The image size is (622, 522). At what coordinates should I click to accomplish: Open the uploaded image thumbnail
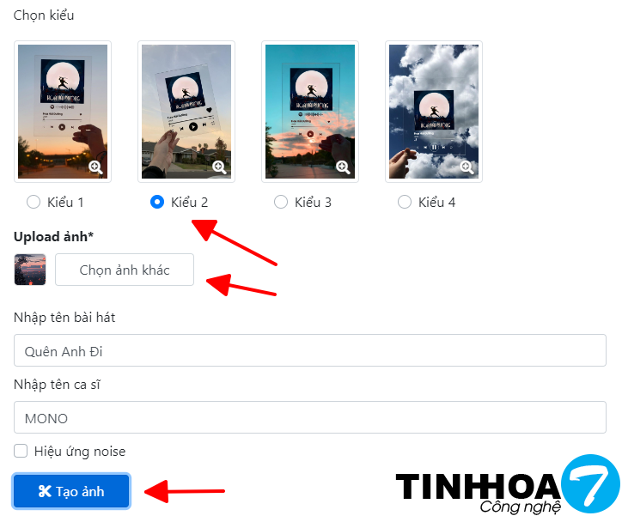tap(30, 270)
